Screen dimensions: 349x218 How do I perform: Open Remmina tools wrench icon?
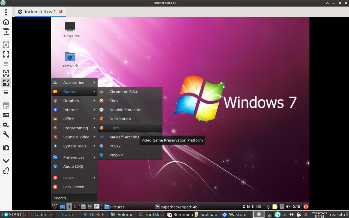[x=6, y=134]
